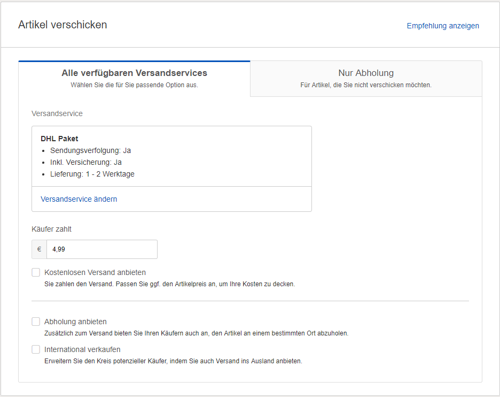Screen dimensions: 500x397
Task: Check the International verkaufen checkbox
Action: coord(36,349)
